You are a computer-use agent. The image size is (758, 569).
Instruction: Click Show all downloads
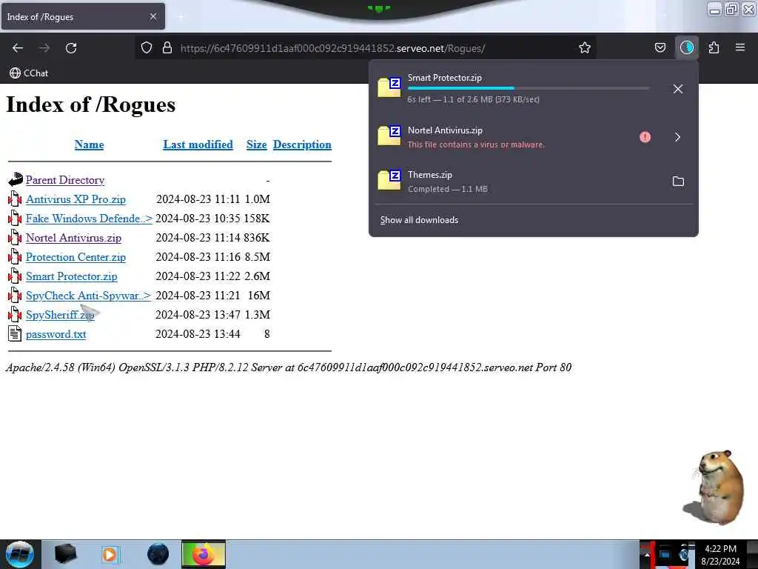click(419, 220)
